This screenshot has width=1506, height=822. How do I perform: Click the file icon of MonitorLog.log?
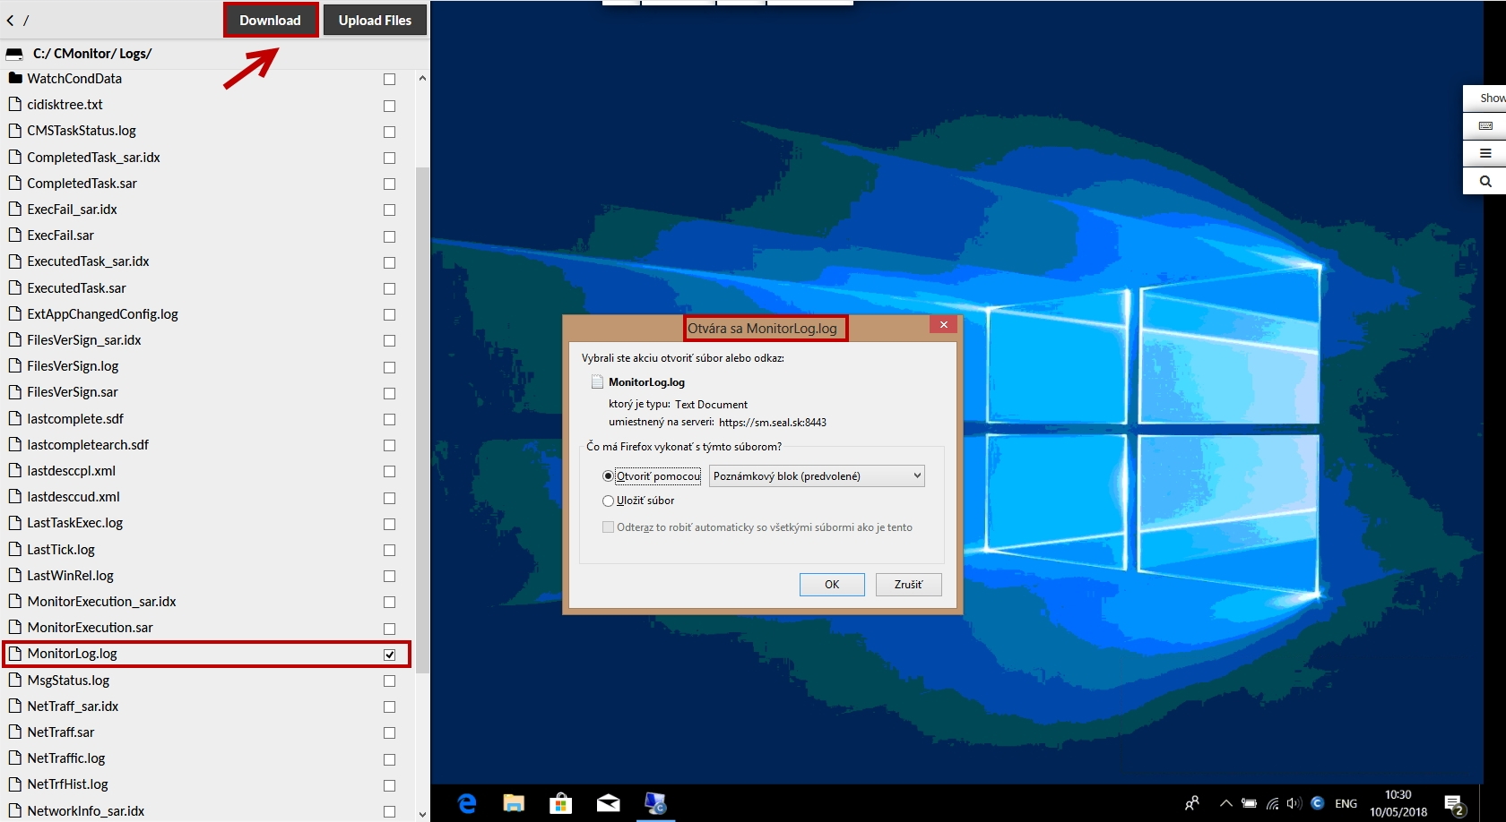[x=14, y=653]
